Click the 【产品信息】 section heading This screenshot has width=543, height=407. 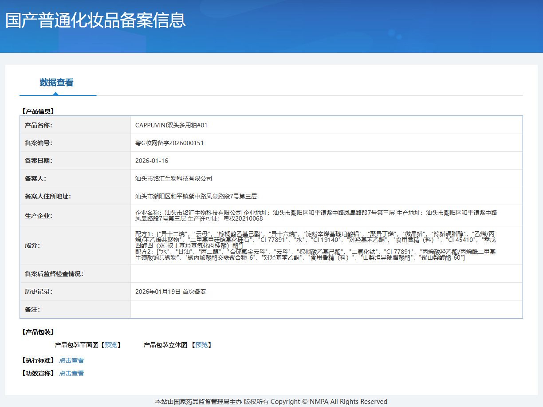(38, 111)
